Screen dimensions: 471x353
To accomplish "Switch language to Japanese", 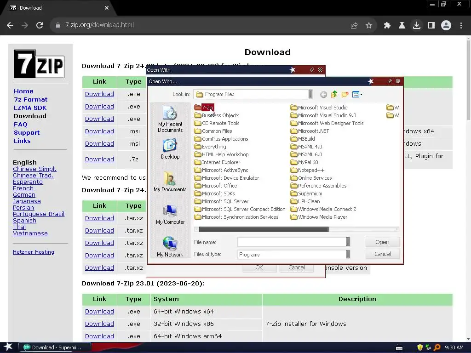I will [27, 201].
